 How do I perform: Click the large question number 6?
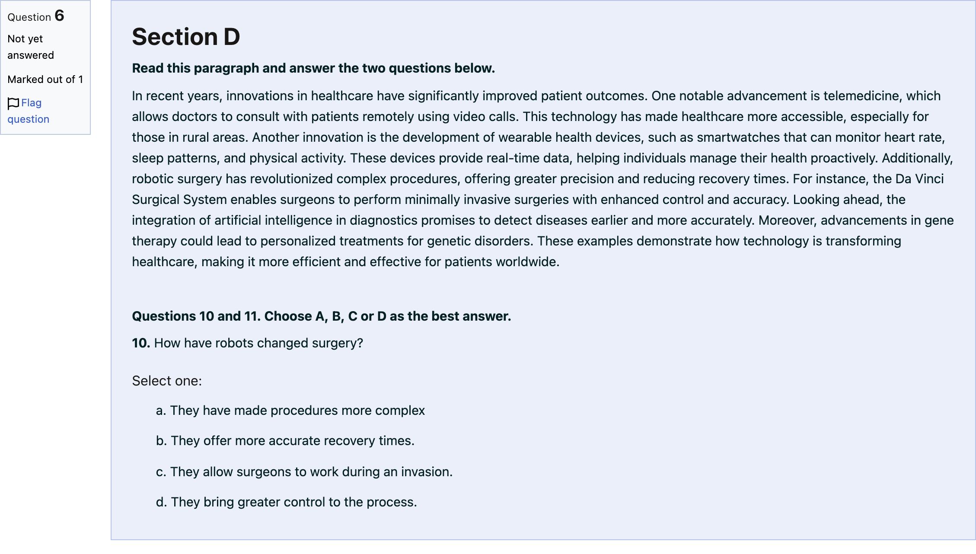[60, 16]
